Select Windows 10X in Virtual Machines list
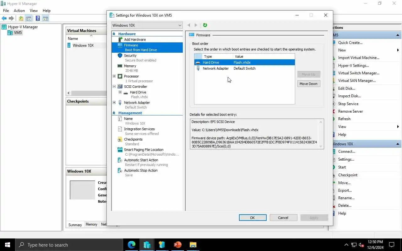The height and width of the screenshot is (251, 402). [x=83, y=45]
